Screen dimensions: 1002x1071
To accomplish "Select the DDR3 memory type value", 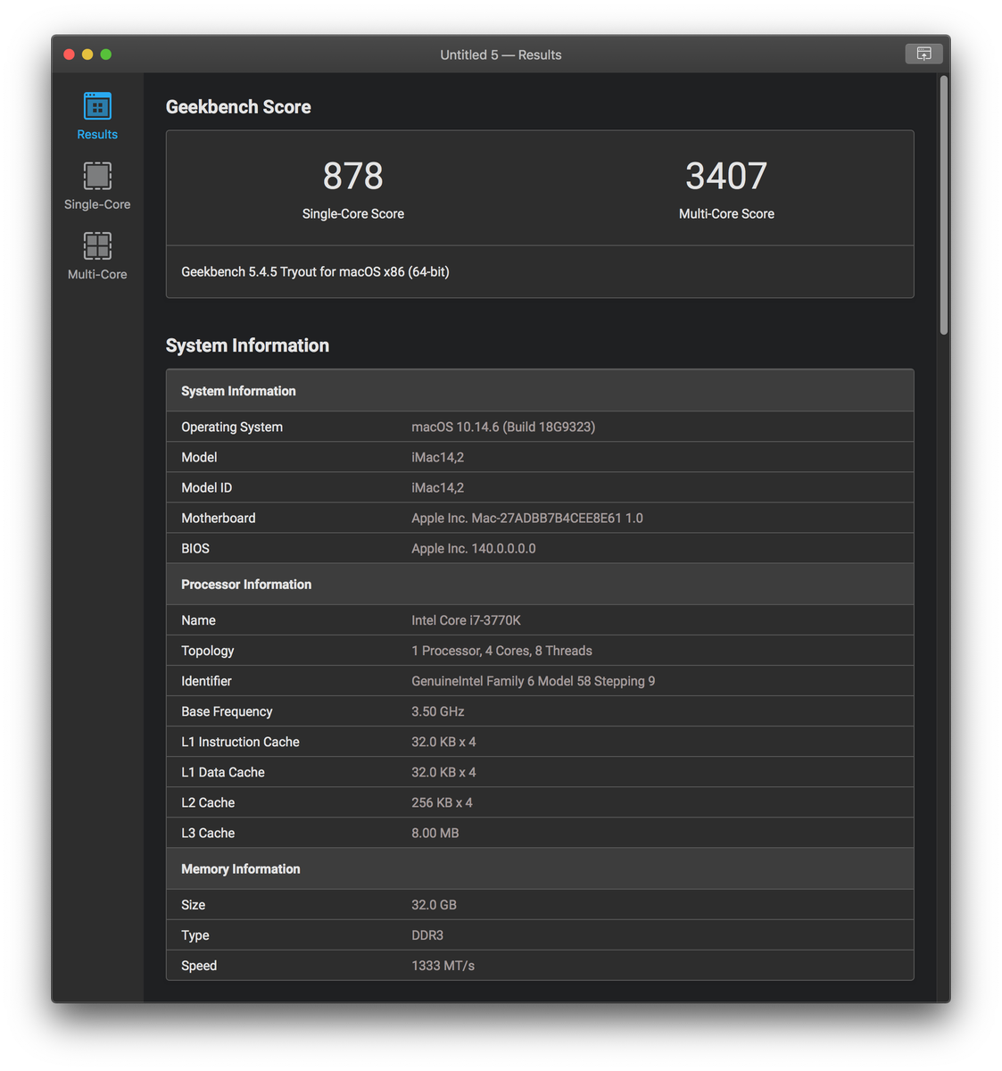I will [427, 935].
